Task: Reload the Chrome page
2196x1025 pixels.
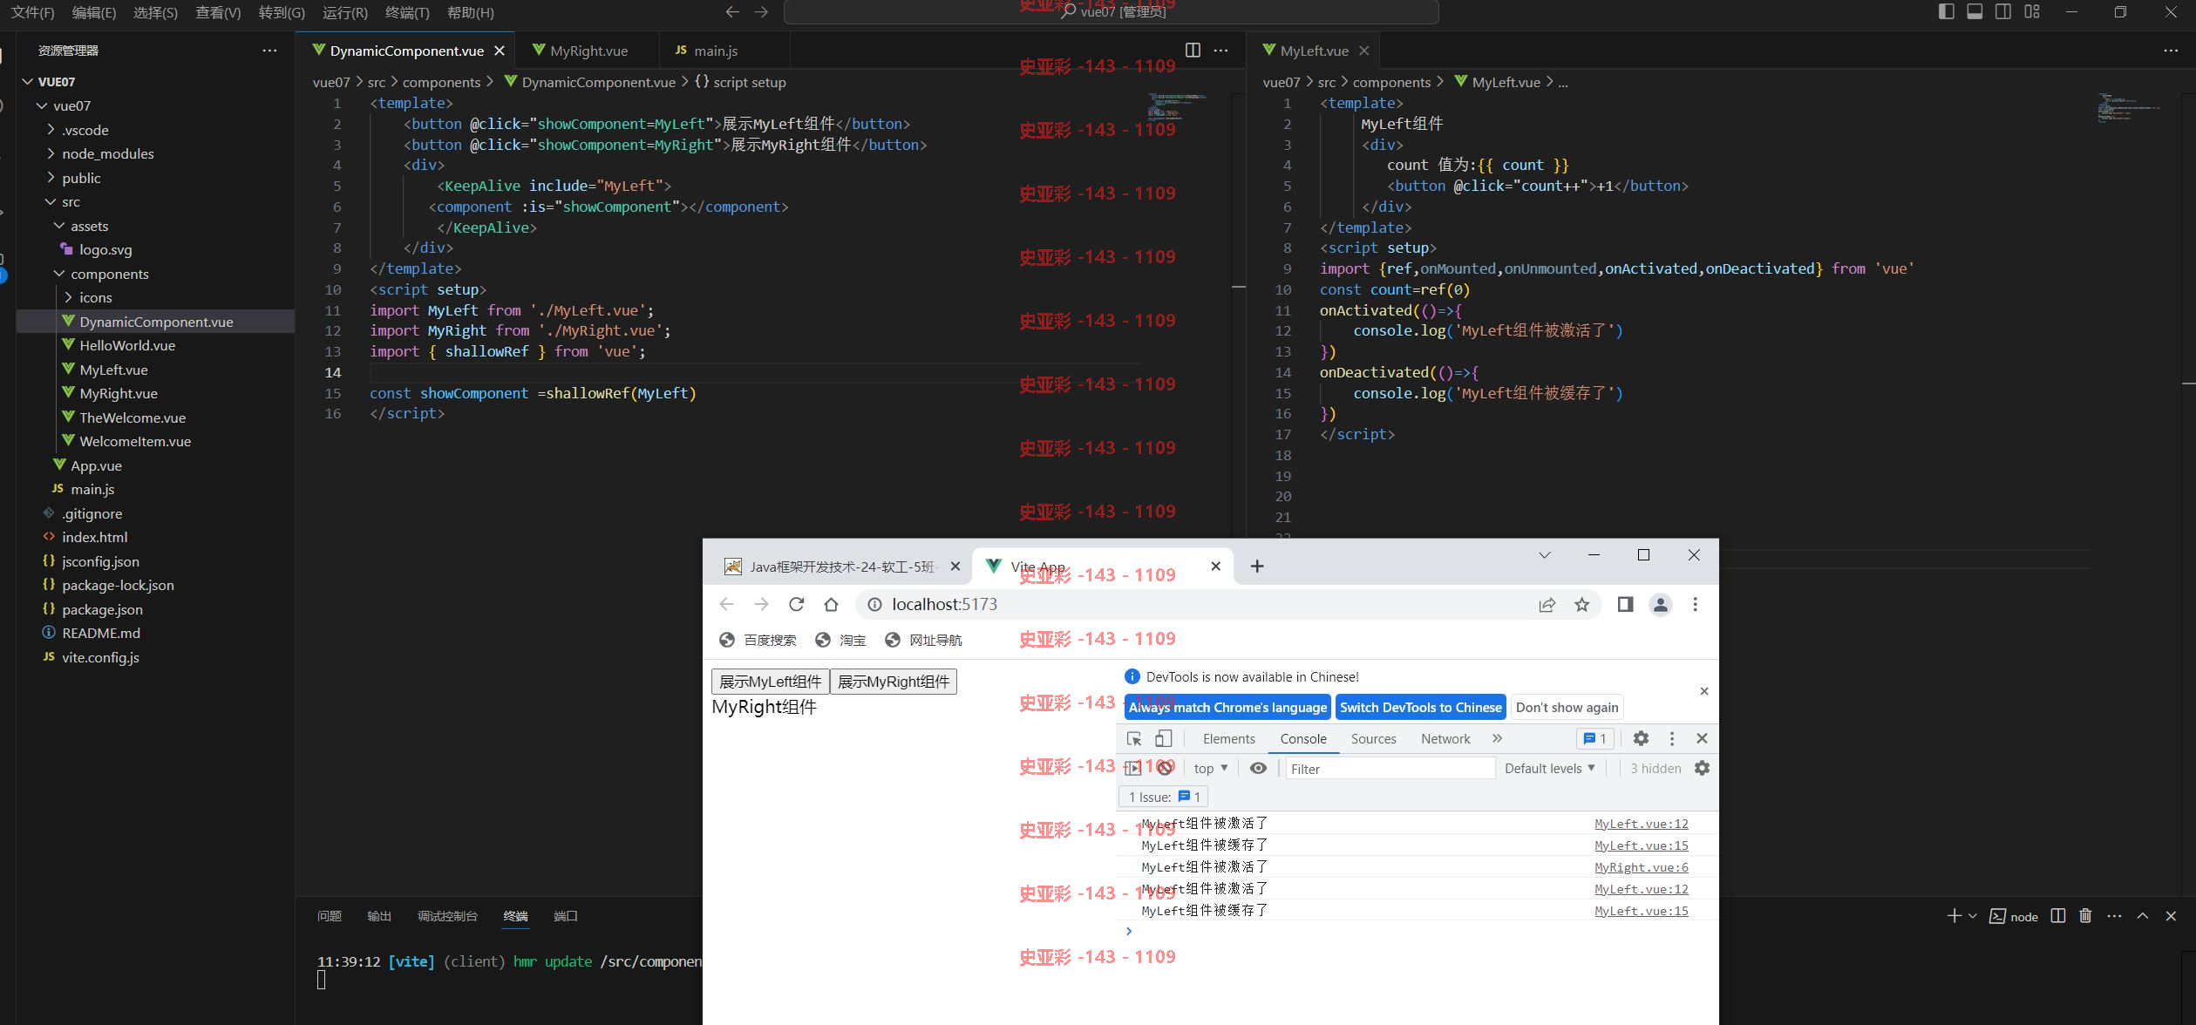Action: 796,604
